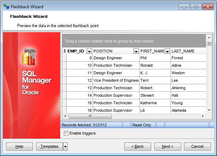Select the 'Vice President of Engineer' cell
This screenshot has width=217, height=156.
116,80
